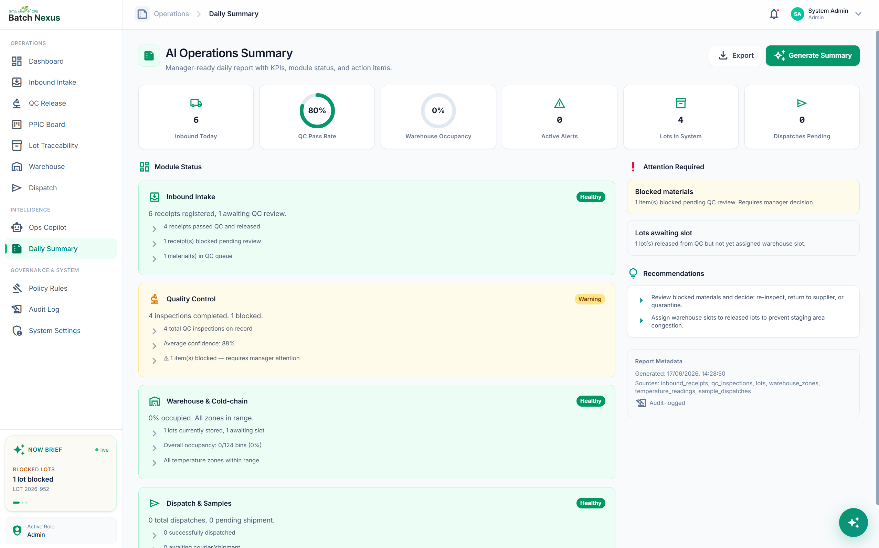Open the System Admin account dropdown arrow

[x=858, y=14]
